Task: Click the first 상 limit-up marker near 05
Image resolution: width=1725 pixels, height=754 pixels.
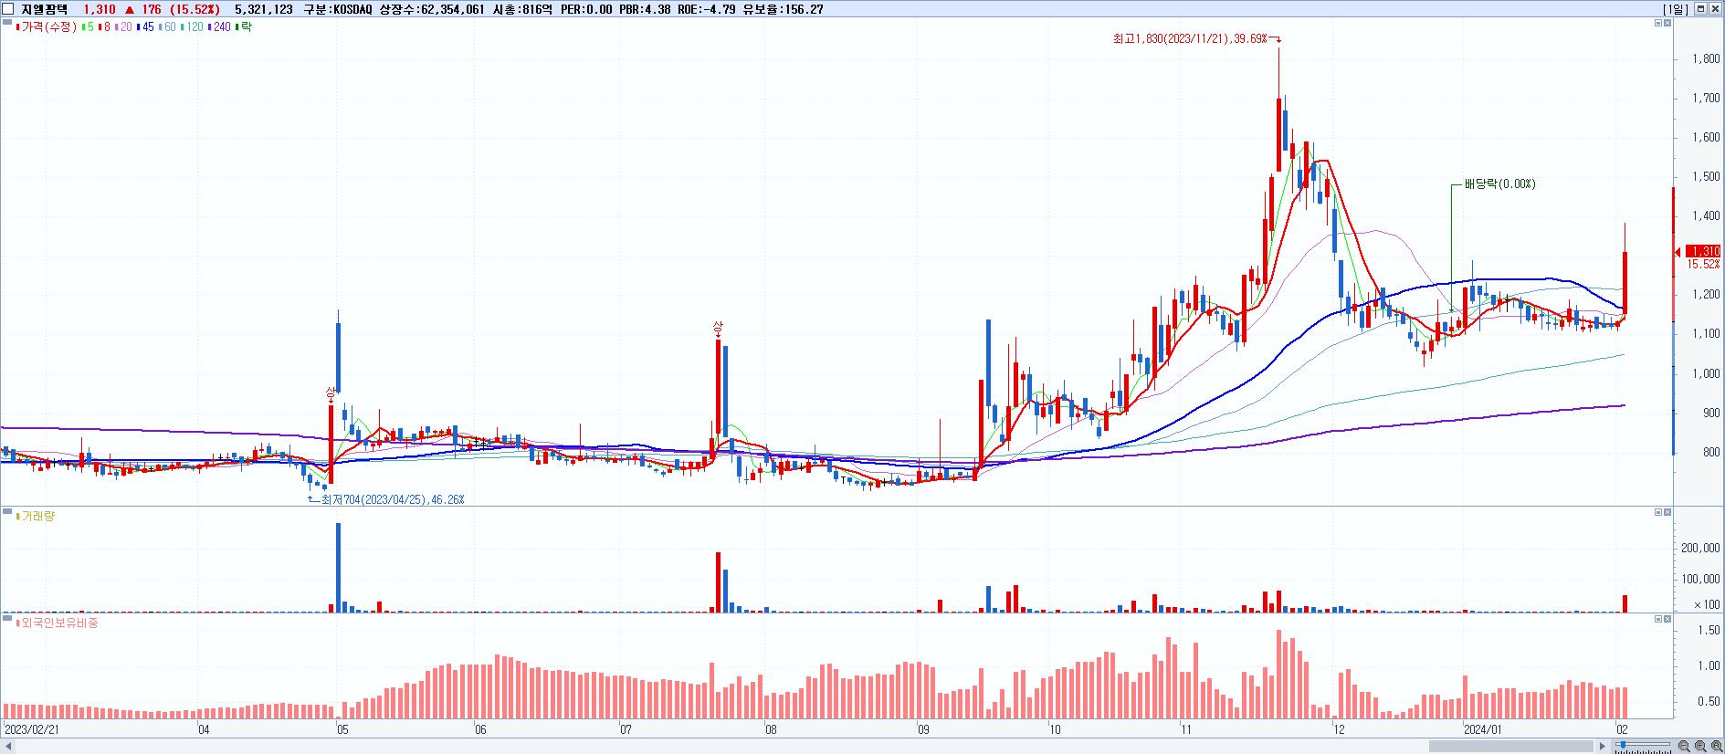Action: (331, 393)
